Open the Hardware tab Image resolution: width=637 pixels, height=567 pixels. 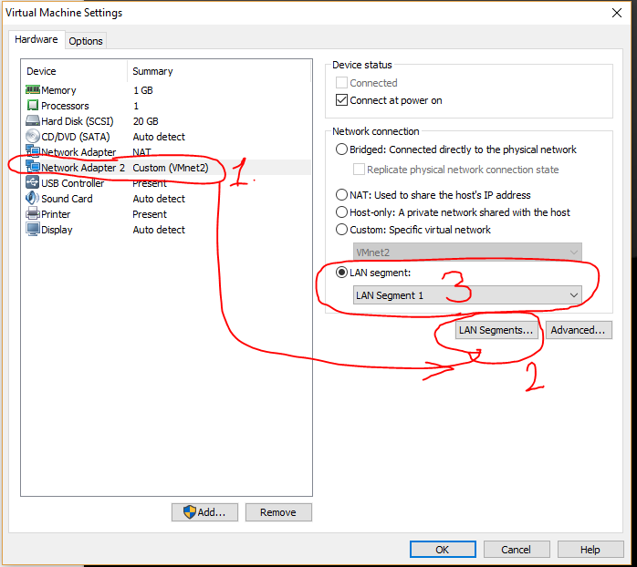point(37,40)
